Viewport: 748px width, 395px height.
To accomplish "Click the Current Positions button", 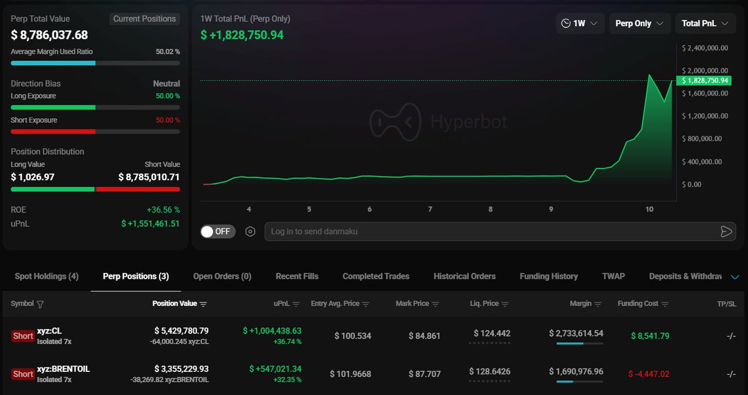I will (145, 19).
